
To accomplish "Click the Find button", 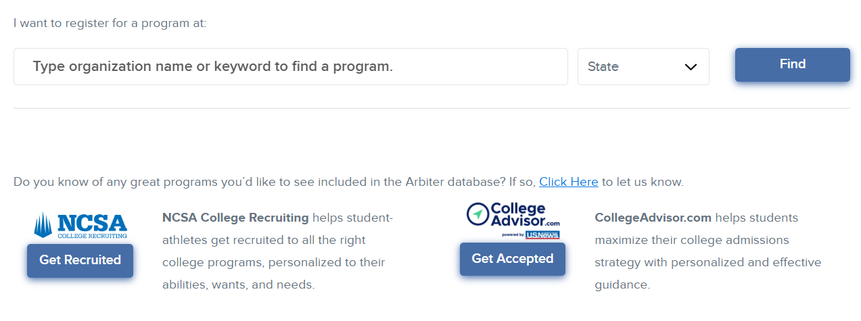I will pos(793,65).
